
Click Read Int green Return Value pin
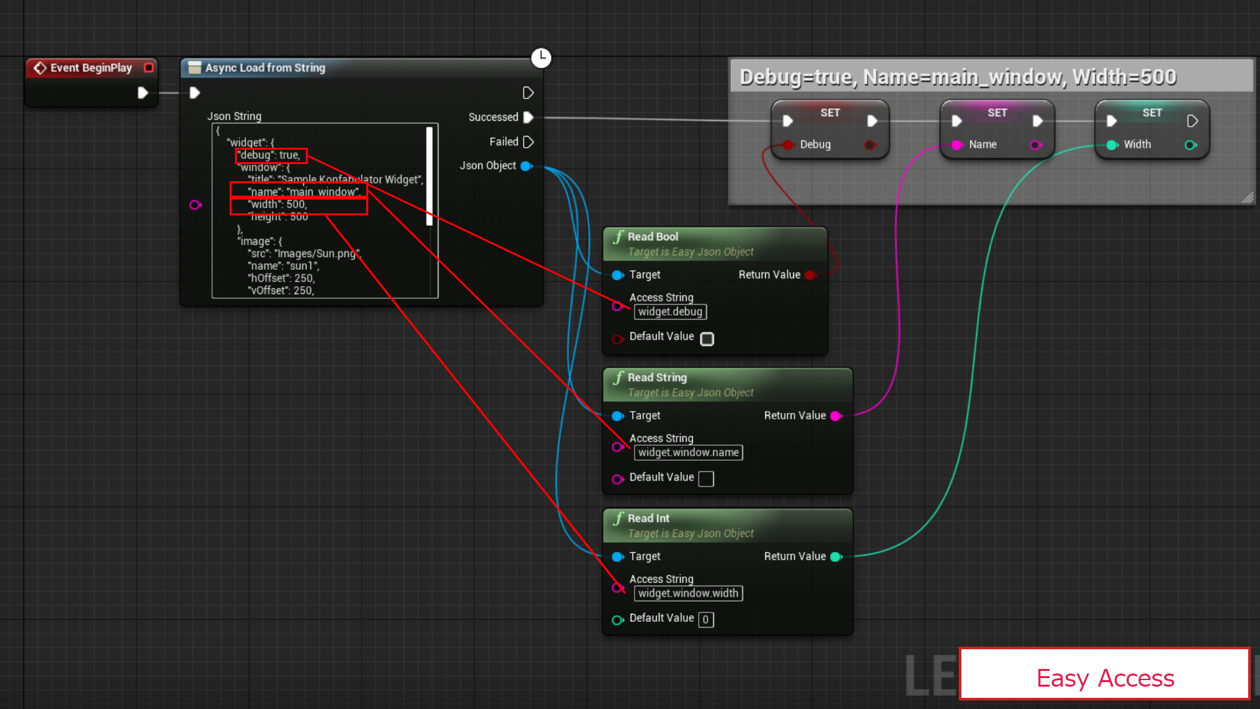pyautogui.click(x=836, y=557)
